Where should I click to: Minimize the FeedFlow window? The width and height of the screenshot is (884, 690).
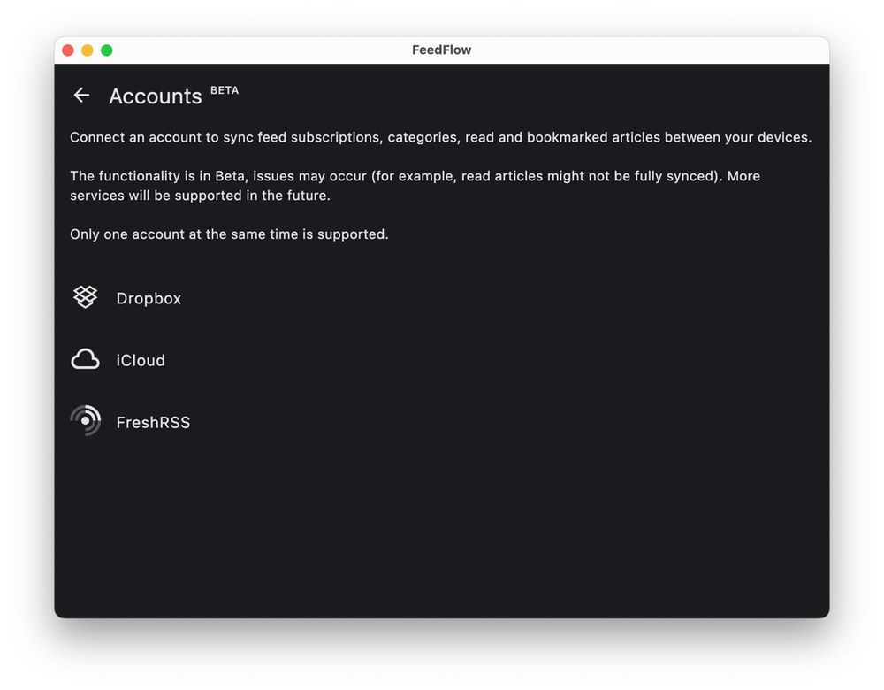(x=88, y=50)
